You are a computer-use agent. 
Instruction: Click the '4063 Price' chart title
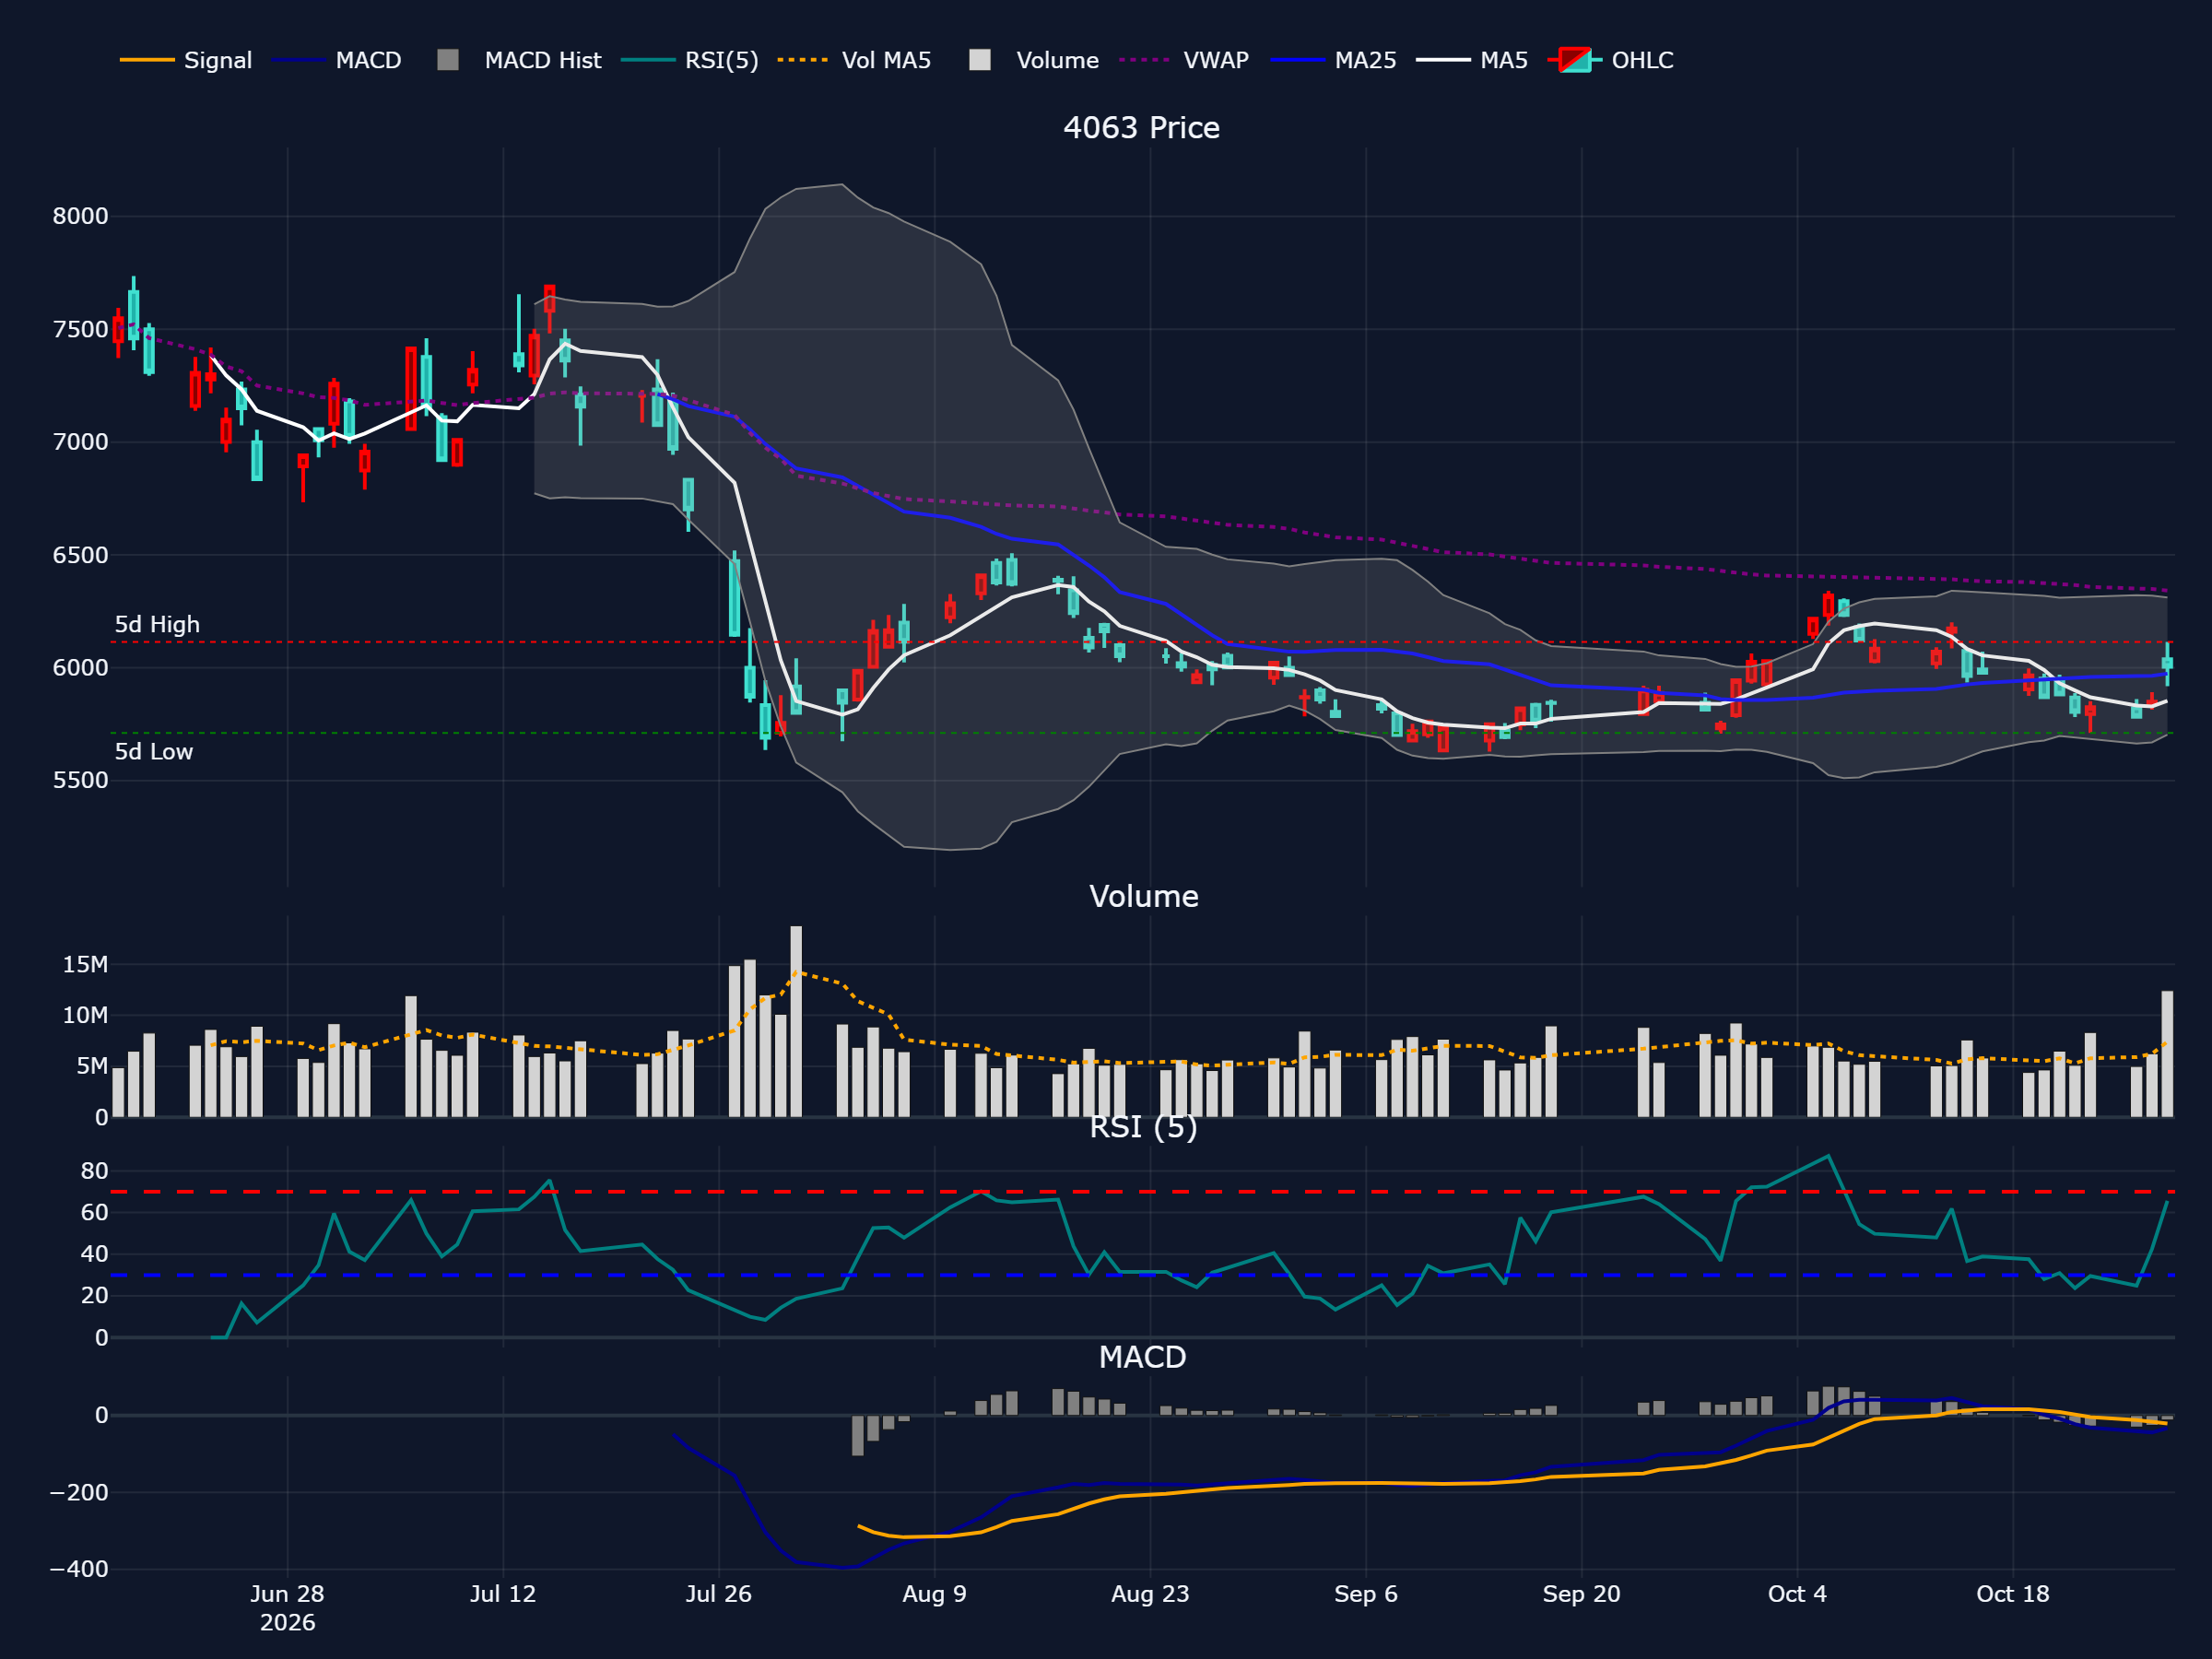[1141, 128]
